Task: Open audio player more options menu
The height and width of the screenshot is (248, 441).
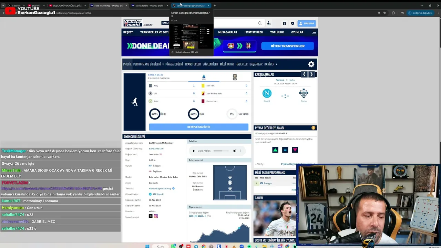Action: point(241,151)
